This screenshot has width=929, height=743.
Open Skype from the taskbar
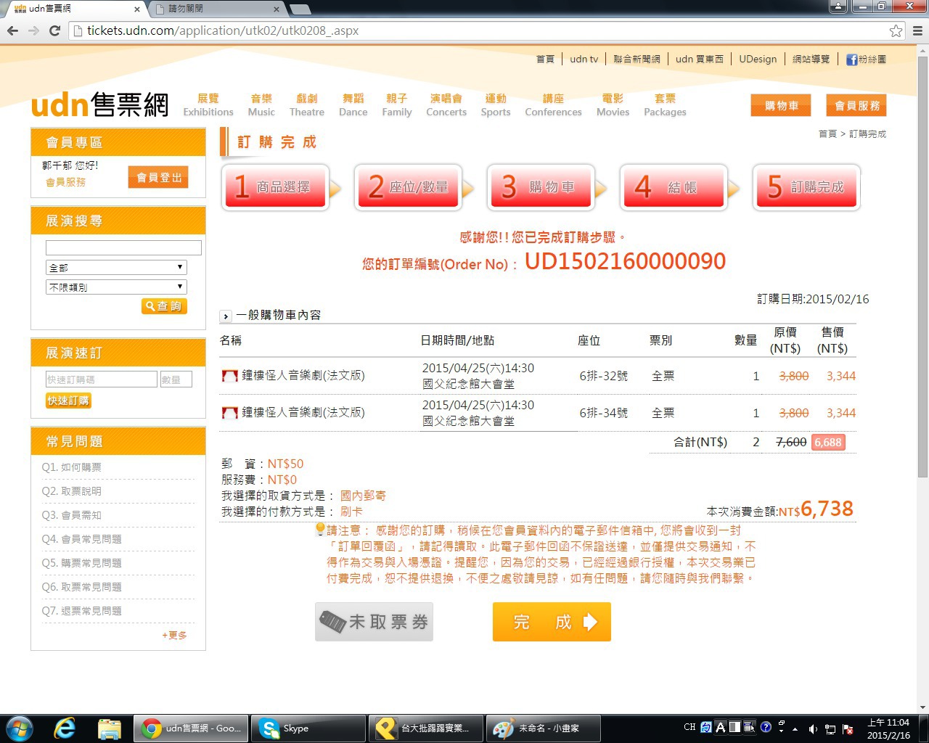308,728
